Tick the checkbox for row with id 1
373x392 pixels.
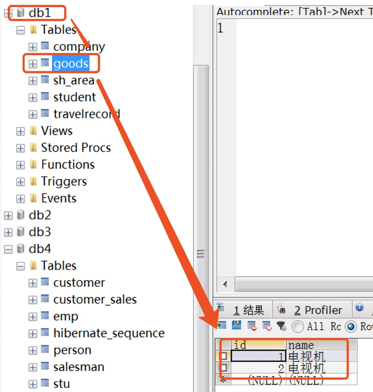click(224, 356)
